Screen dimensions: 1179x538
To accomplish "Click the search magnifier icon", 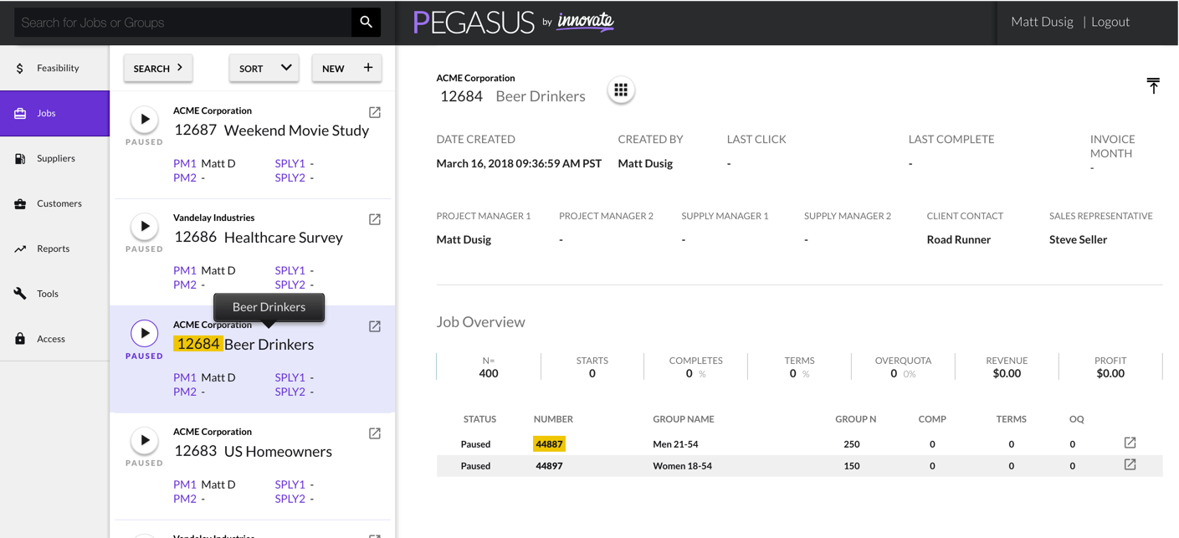I will click(366, 23).
